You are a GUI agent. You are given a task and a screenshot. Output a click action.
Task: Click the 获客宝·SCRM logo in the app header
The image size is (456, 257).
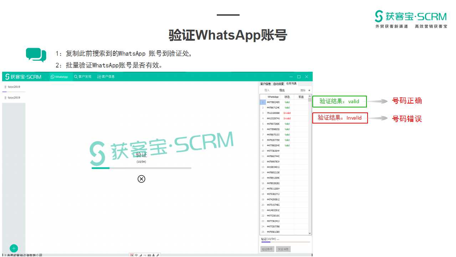click(x=23, y=77)
